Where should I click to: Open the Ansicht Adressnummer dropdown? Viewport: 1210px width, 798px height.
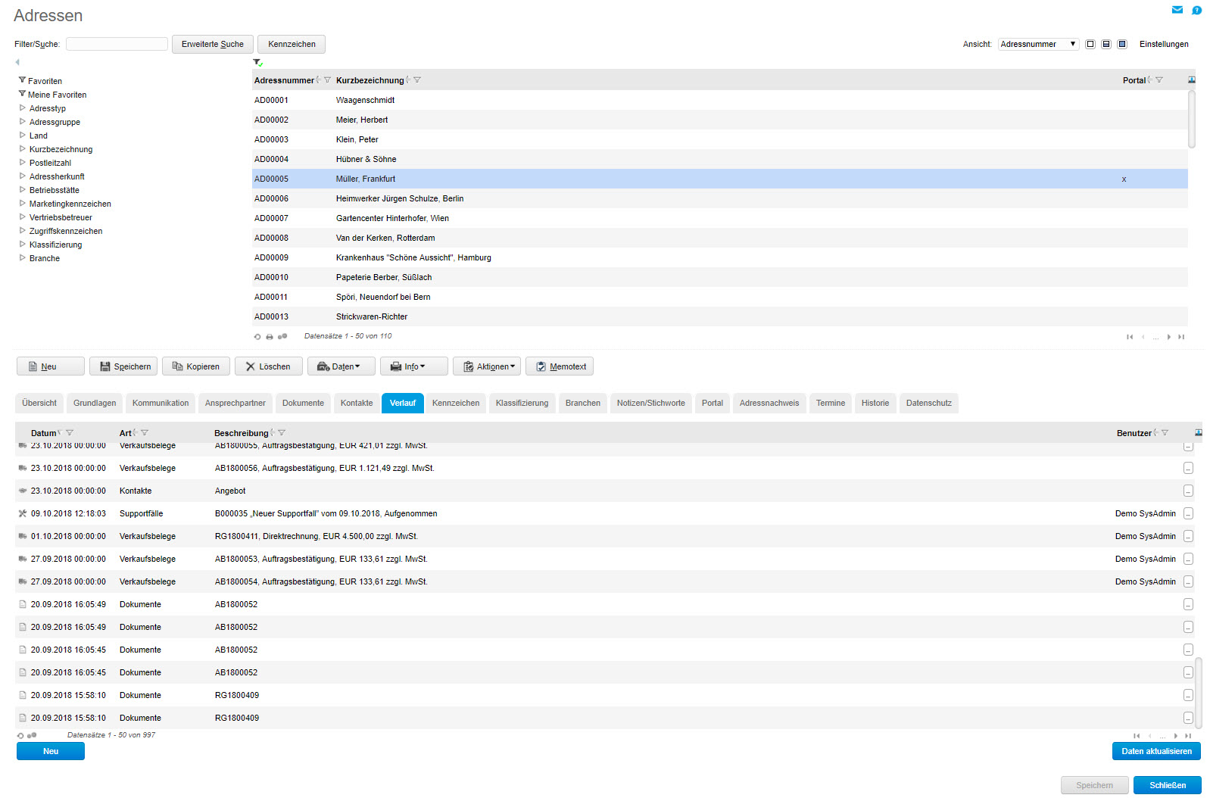[x=1037, y=45]
